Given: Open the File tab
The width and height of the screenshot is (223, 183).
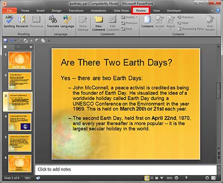Looking at the screenshot, I should pos(9,10).
